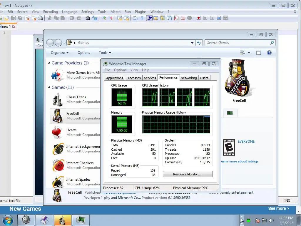Toggle Show All Characters pilcrow icon

[x=142, y=18]
